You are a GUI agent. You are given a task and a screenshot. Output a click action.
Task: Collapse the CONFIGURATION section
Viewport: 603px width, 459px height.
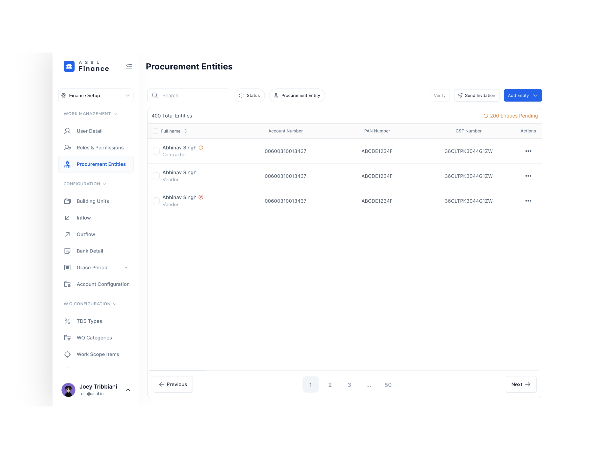click(x=104, y=184)
